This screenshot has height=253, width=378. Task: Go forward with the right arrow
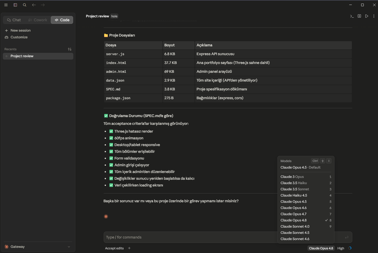(43, 5)
